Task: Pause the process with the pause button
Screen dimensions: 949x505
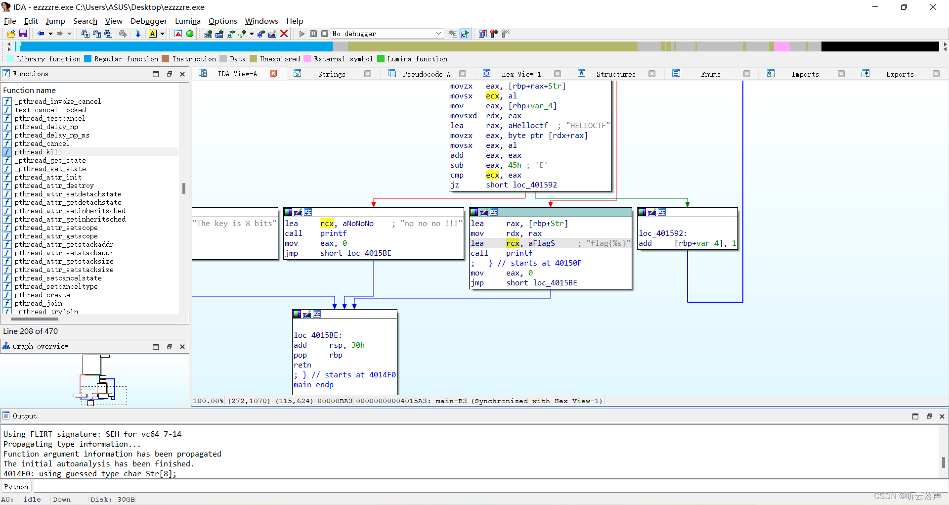Action: pos(313,34)
